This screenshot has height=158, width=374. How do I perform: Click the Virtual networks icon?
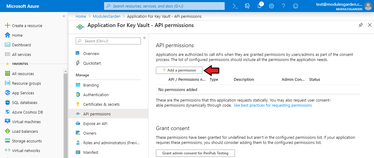pos(8,150)
